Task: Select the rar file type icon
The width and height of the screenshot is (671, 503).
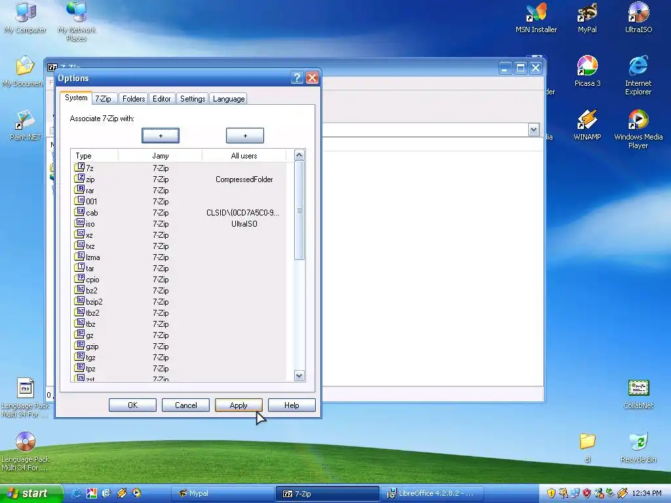Action: (79, 190)
